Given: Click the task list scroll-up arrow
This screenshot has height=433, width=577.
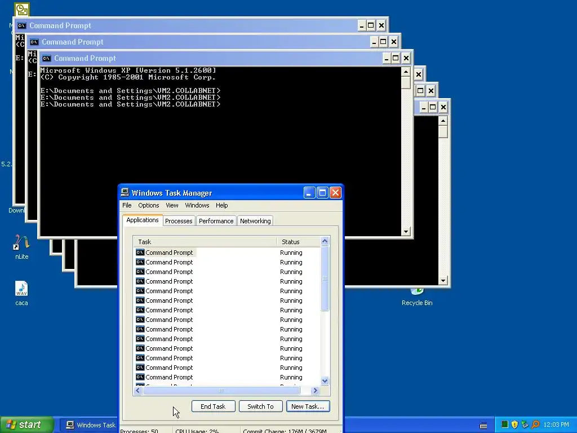Looking at the screenshot, I should (x=325, y=241).
